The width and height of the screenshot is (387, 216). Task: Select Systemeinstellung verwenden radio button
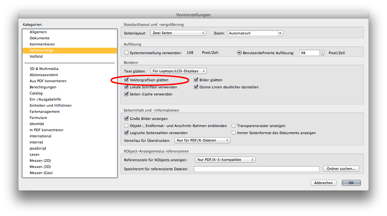point(126,53)
